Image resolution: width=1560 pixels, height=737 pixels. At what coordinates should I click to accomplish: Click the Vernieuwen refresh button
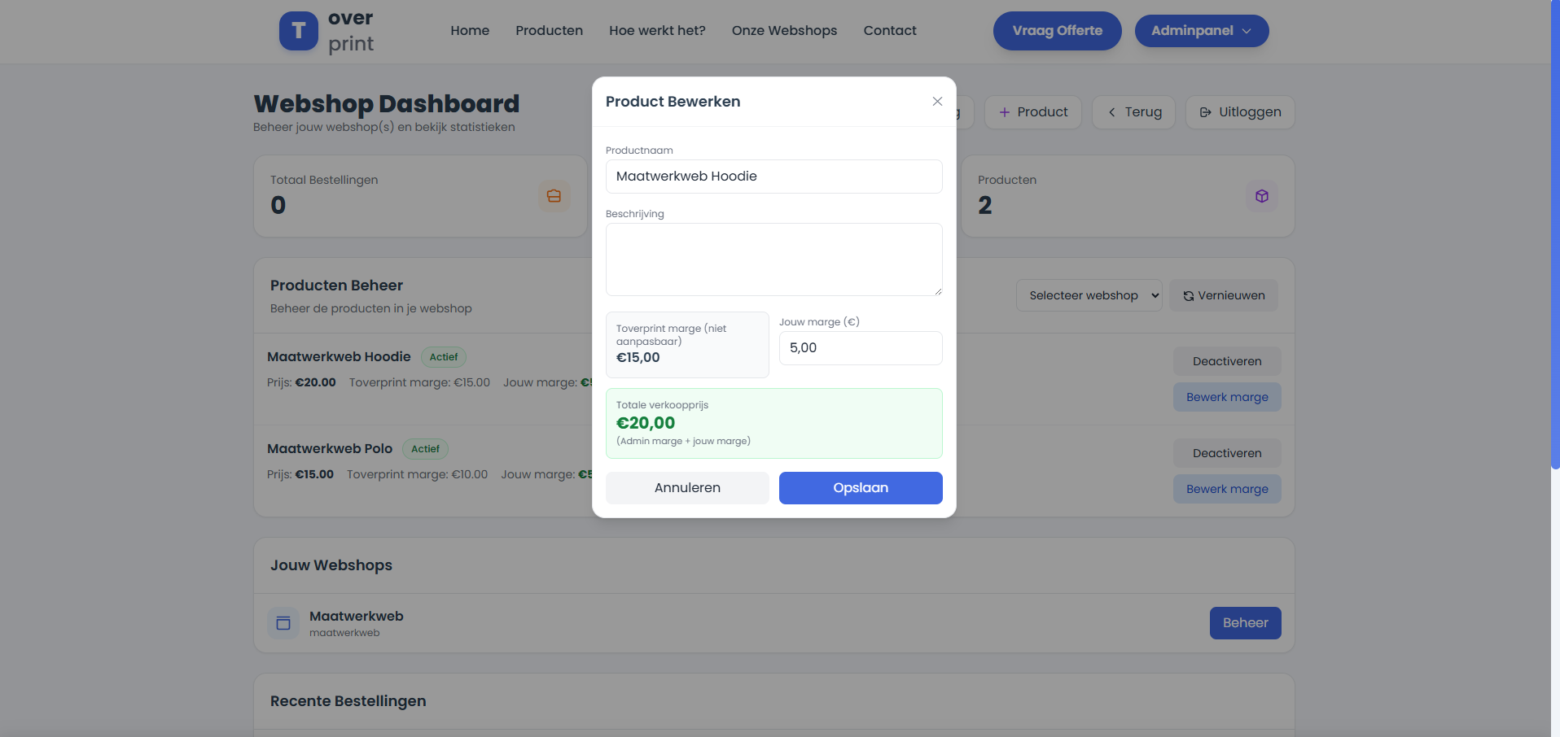click(1223, 295)
